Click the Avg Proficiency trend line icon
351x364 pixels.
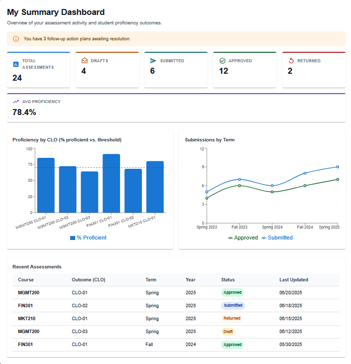point(16,102)
